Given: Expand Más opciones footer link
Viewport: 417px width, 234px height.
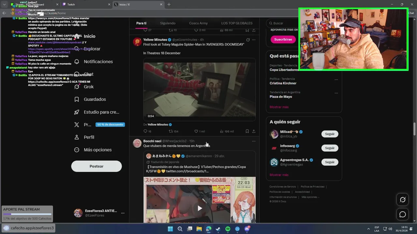Looking at the screenshot, I should 310,197.
